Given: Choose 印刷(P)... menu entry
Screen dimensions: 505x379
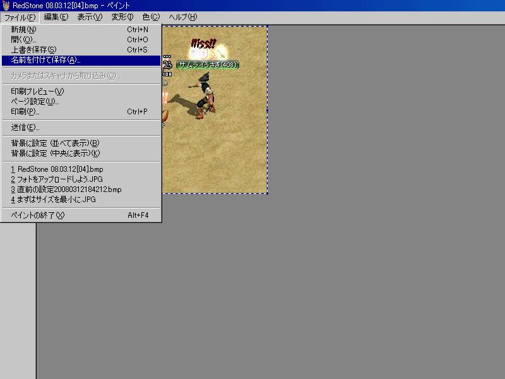Looking at the screenshot, I should coord(81,112).
